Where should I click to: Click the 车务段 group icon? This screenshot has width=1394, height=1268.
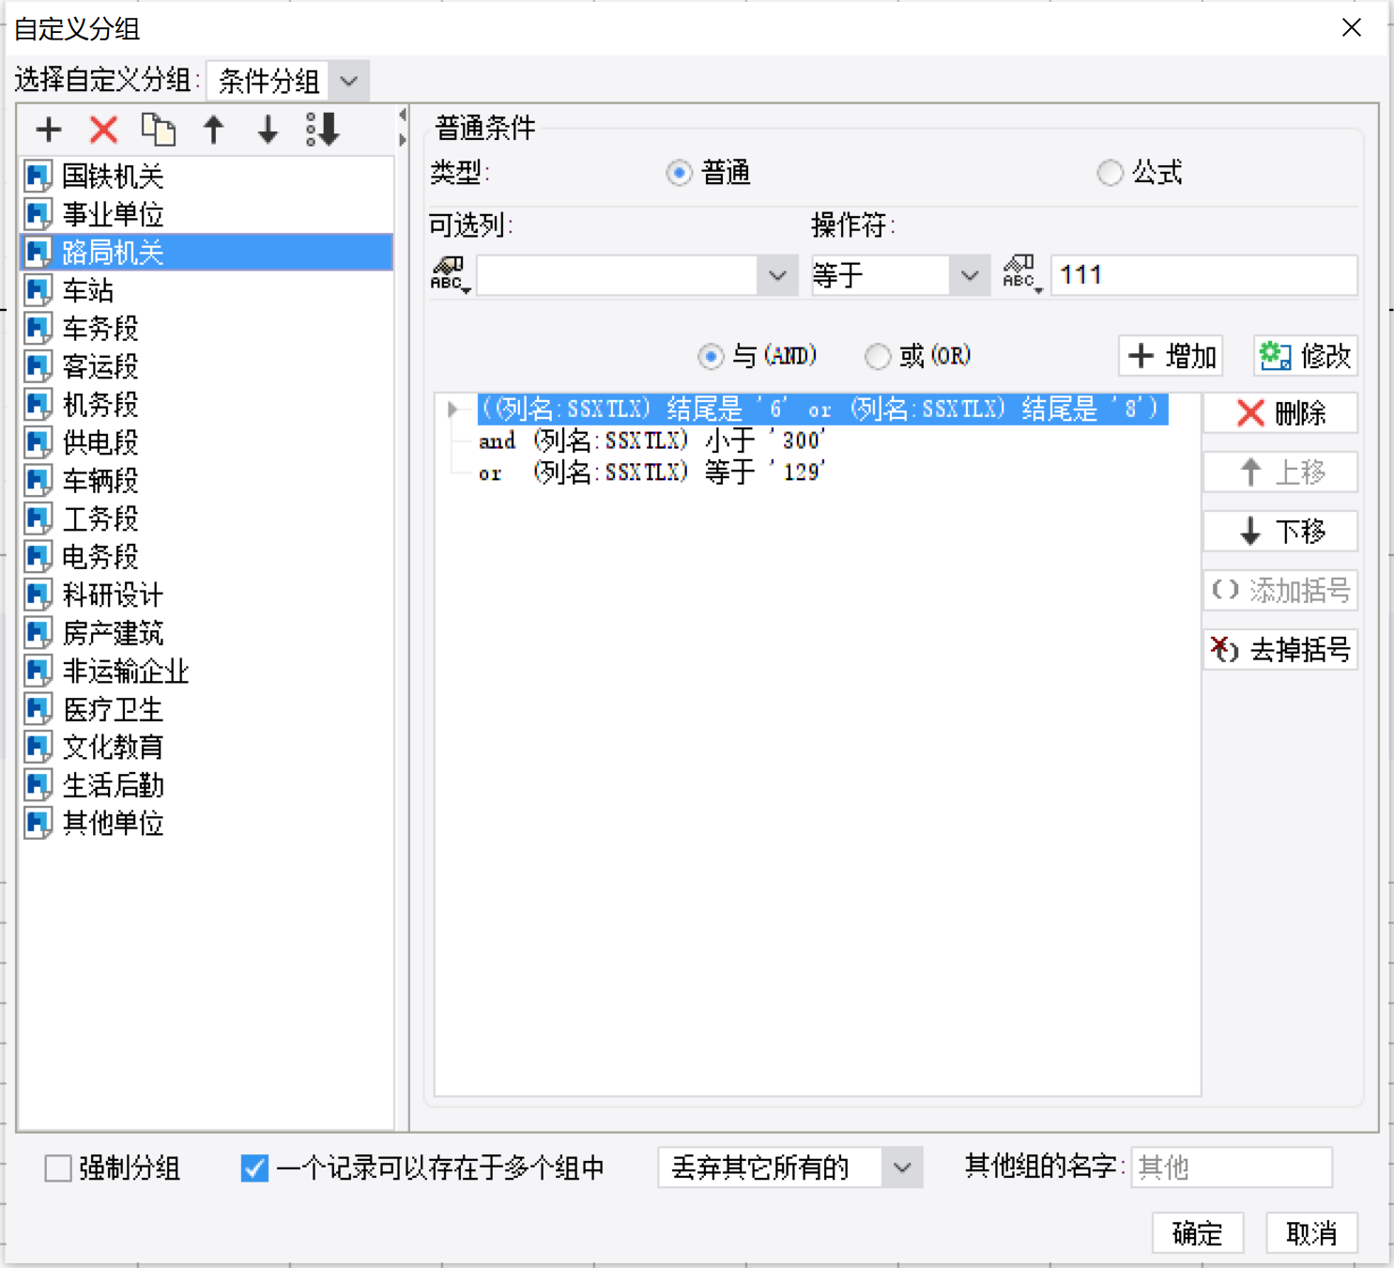pyautogui.click(x=38, y=329)
